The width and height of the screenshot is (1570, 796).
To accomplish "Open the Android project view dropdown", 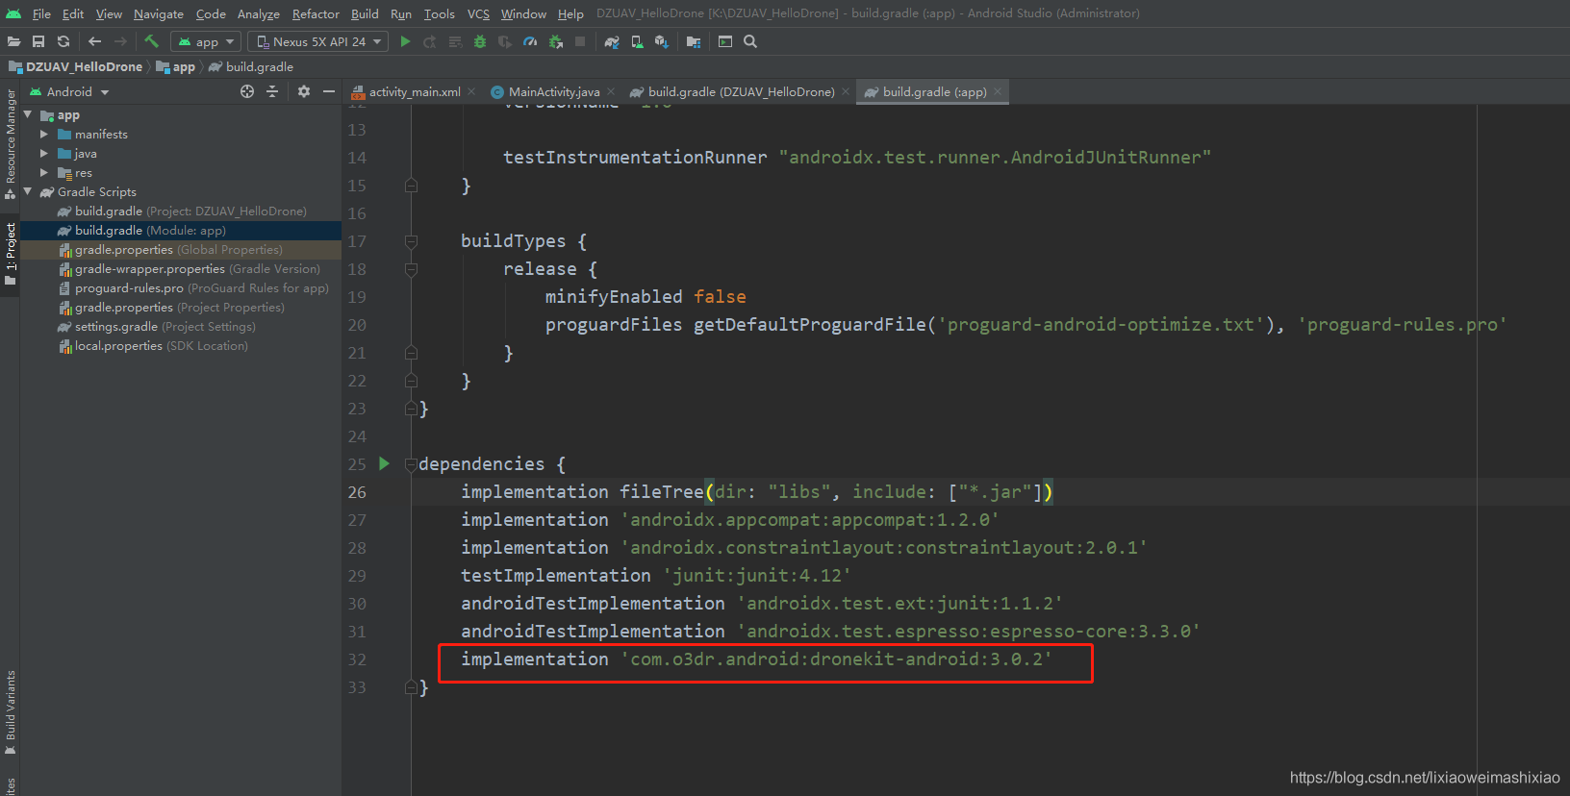I will pyautogui.click(x=69, y=91).
